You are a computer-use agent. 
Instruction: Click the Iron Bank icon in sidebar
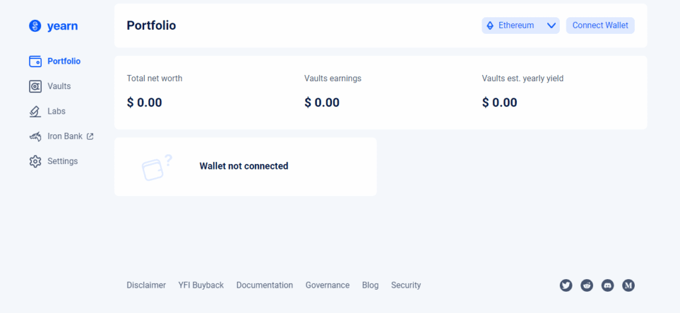tap(35, 136)
